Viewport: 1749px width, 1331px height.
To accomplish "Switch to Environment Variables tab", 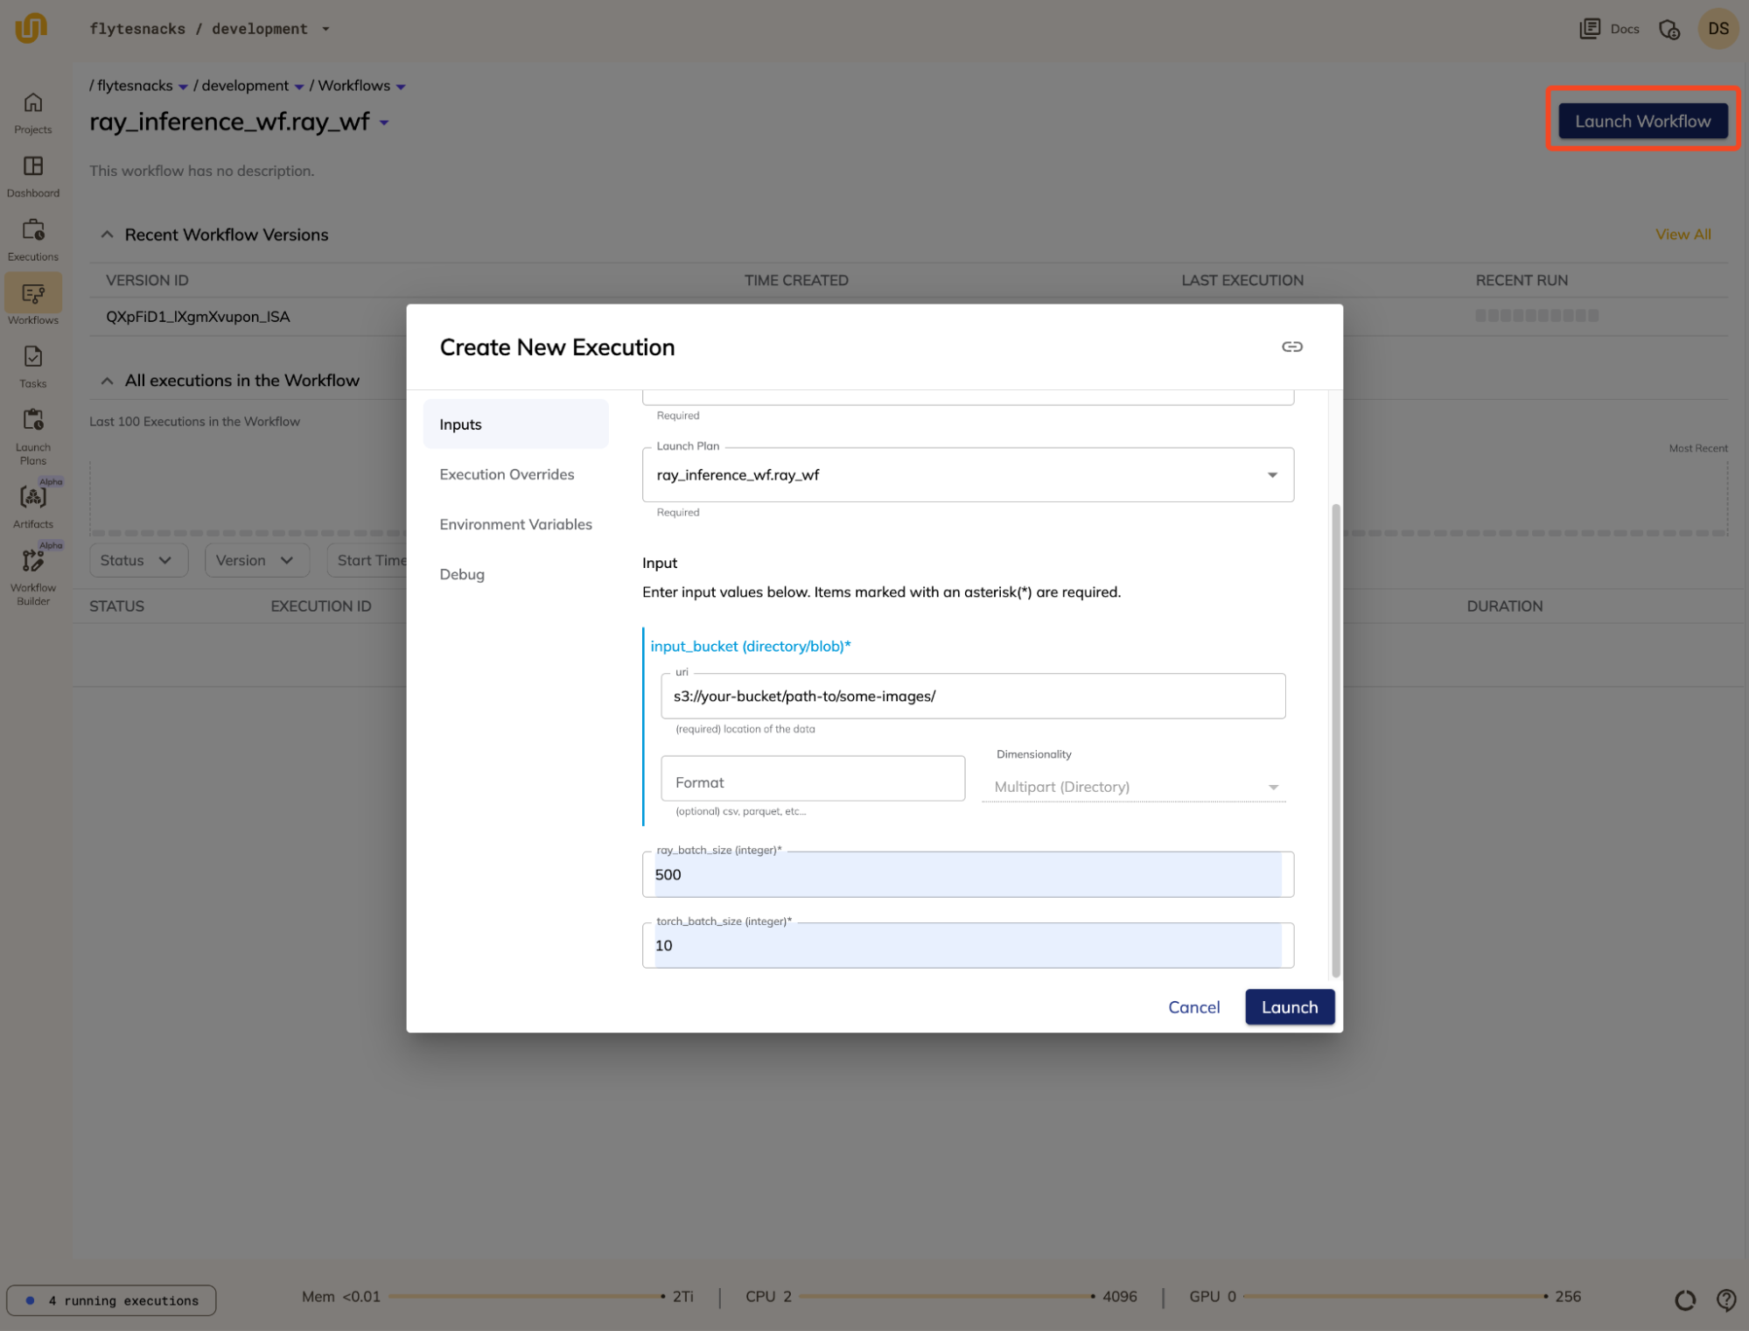I will click(515, 524).
